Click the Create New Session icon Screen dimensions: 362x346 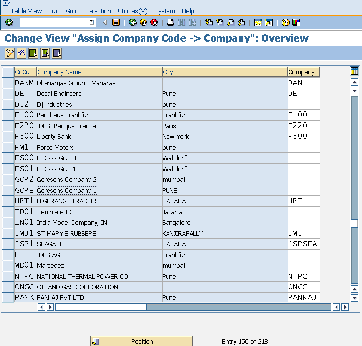258,22
